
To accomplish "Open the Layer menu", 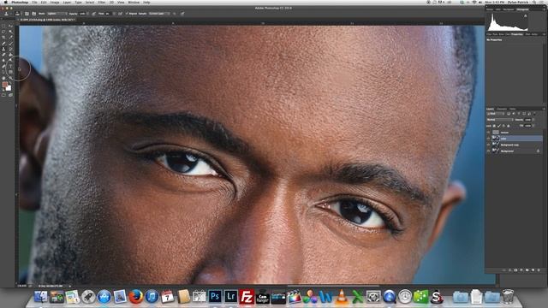I will pos(67,2).
